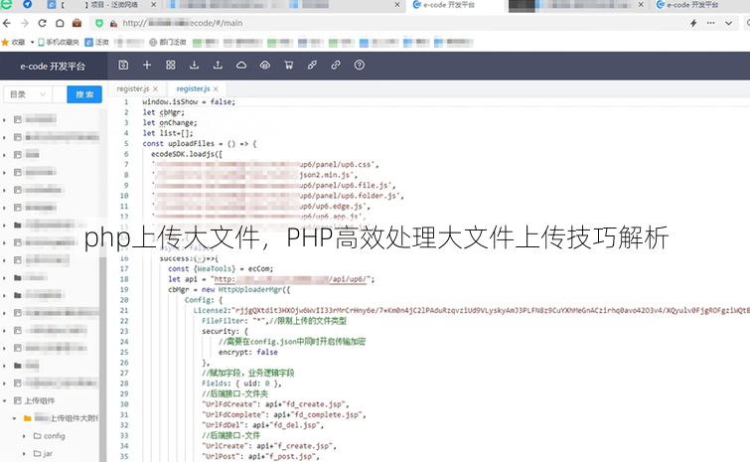Click the 'FileFilter' code line
Screen dimensions: 750x462
(x=274, y=321)
